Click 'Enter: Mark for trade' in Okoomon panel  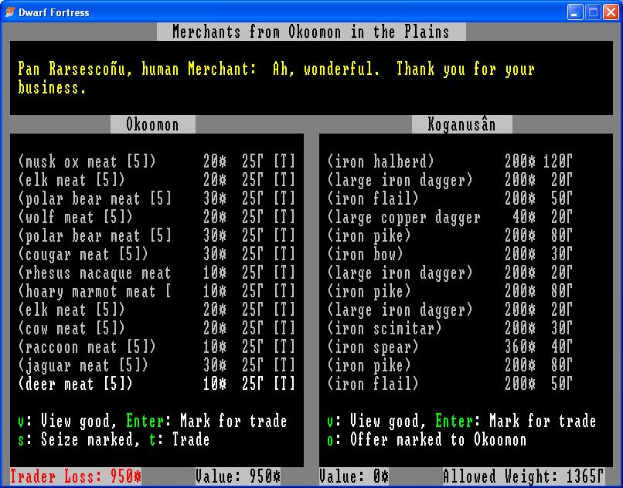point(206,421)
